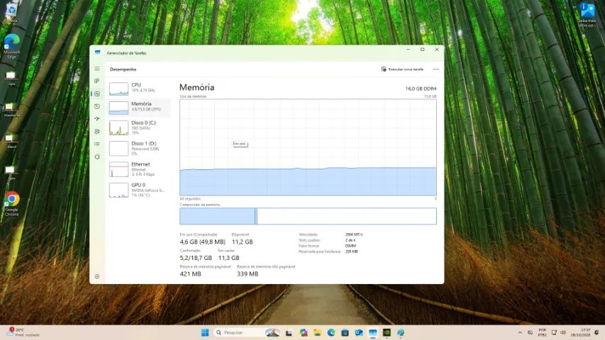Viewport: 605px width, 340px height.
Task: Select Disco 0 (C:) performance entry
Action: 139,127
